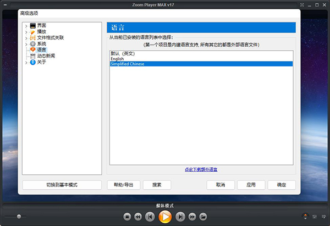Expand the 播放 tree node
The image size is (330, 226).
coord(26,32)
